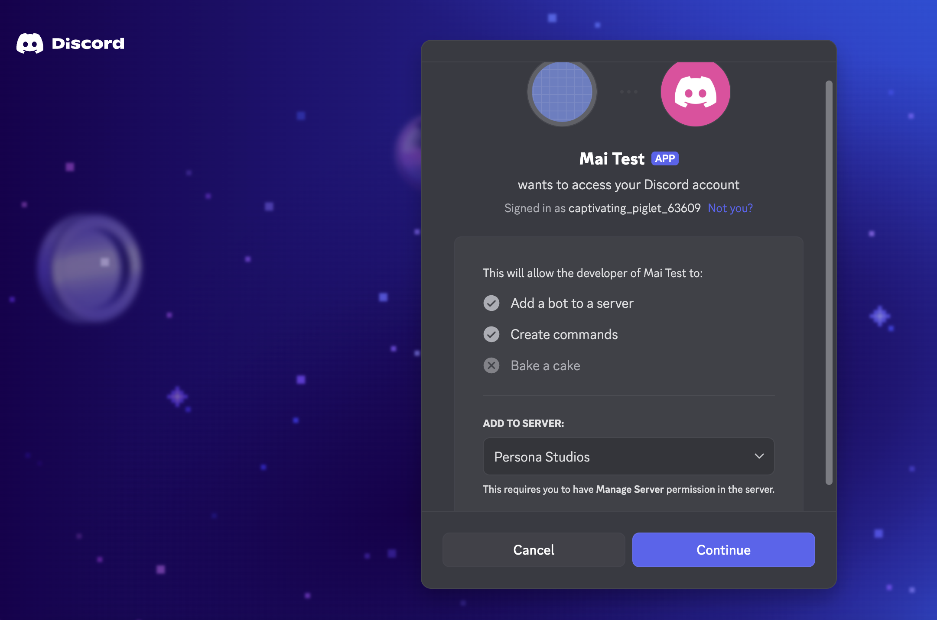Click the X icon beside Bake a cake
Screen dimensions: 937x620
491,365
